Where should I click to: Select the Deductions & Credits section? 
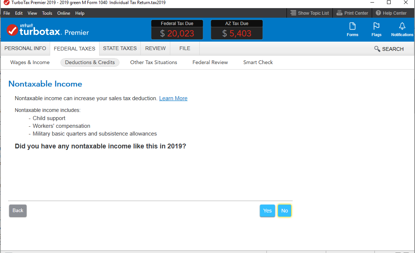(90, 62)
